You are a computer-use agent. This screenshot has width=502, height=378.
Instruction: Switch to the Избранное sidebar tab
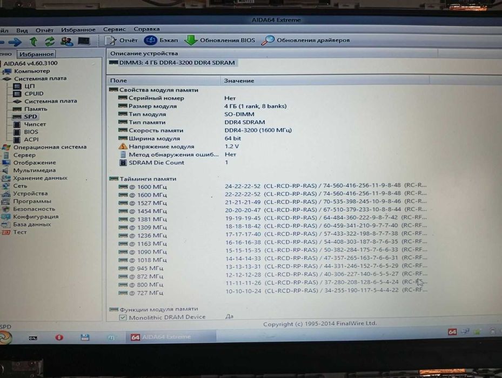(x=36, y=54)
